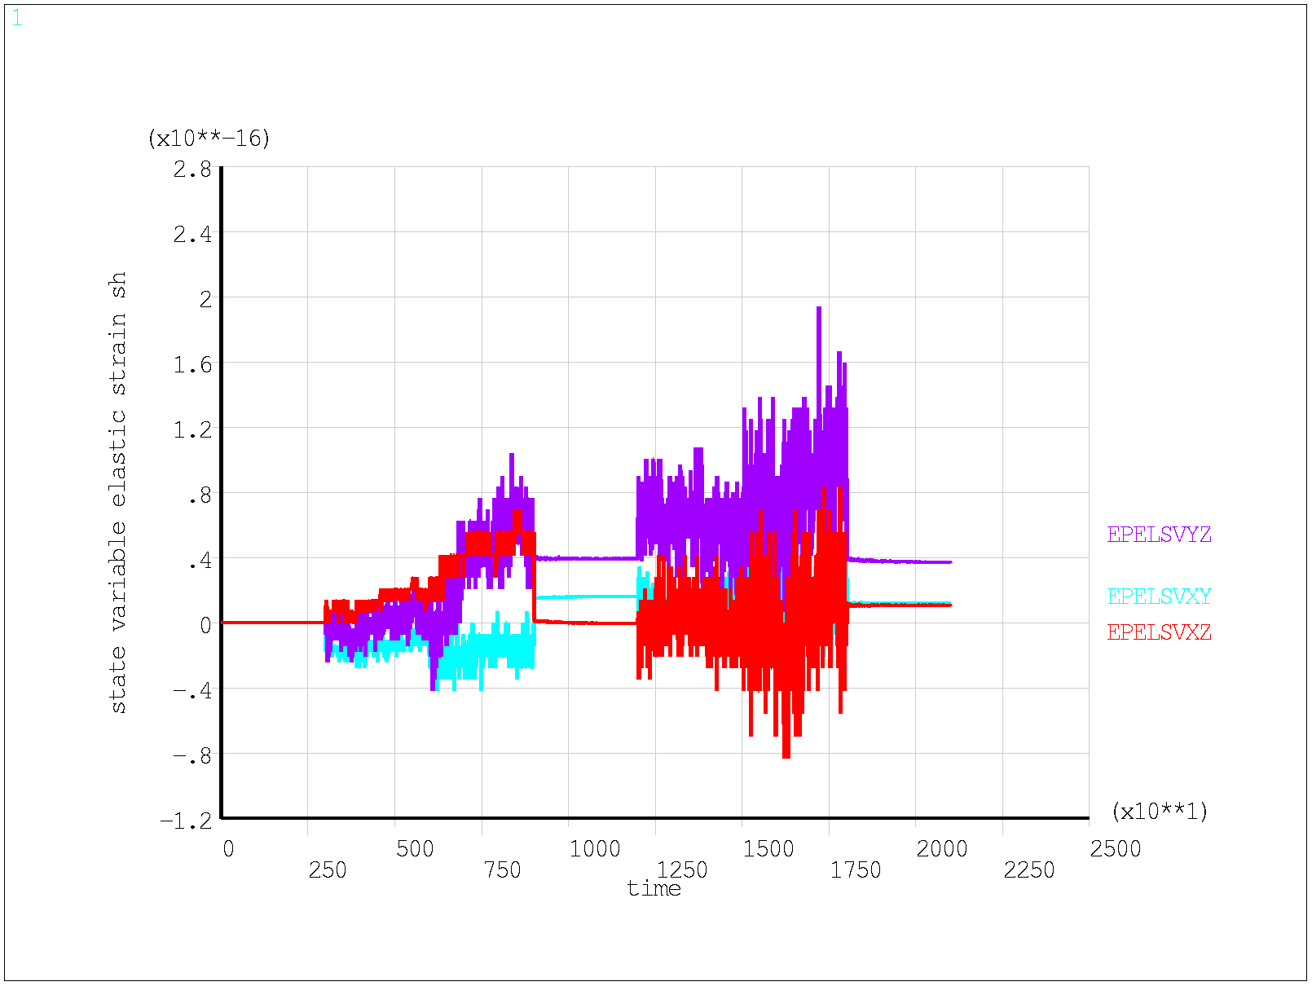Click the -.8 y-axis tick label
The image size is (1312, 986).
192,755
